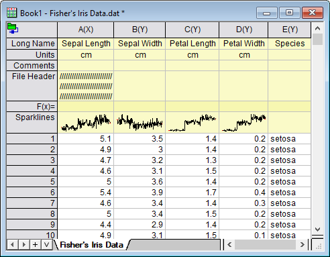Screen dimensions: 330x257
Task: Click cell 3.6 in row 5
Action: [140, 182]
